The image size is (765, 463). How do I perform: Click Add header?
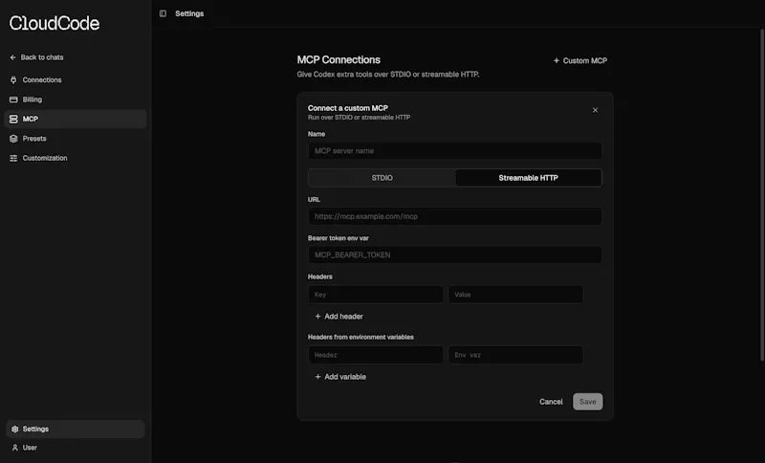coord(339,316)
